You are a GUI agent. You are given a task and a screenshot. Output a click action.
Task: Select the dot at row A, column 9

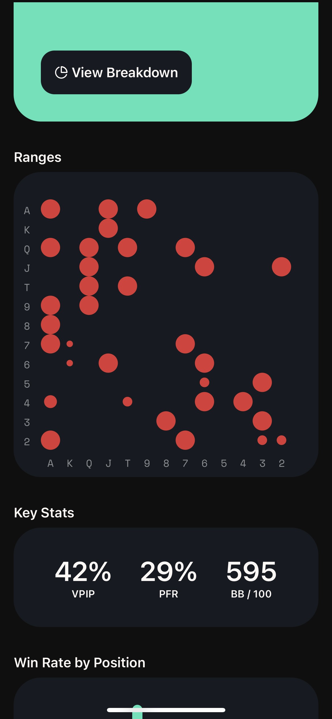point(147,209)
